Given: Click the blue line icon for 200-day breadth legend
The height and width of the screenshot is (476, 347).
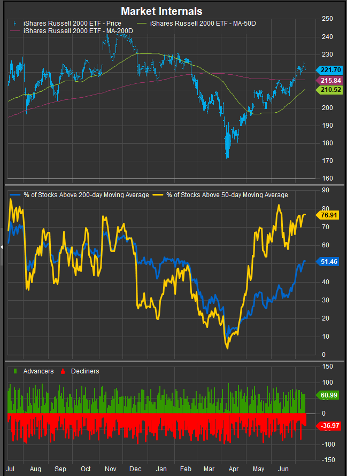Looking at the screenshot, I should pos(14,195).
